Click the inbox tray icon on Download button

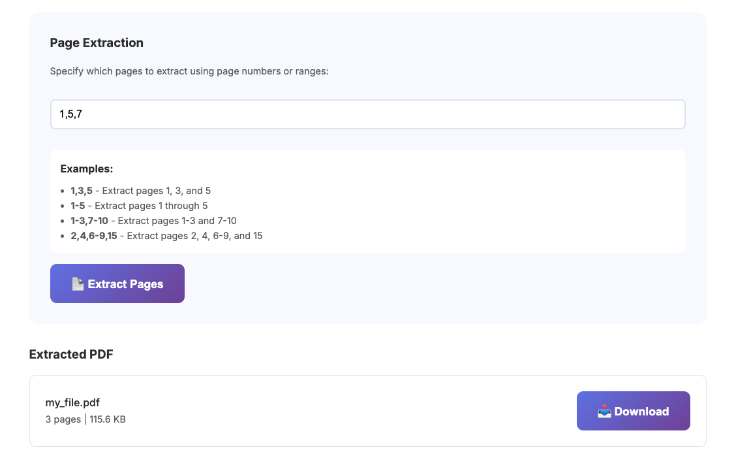605,412
